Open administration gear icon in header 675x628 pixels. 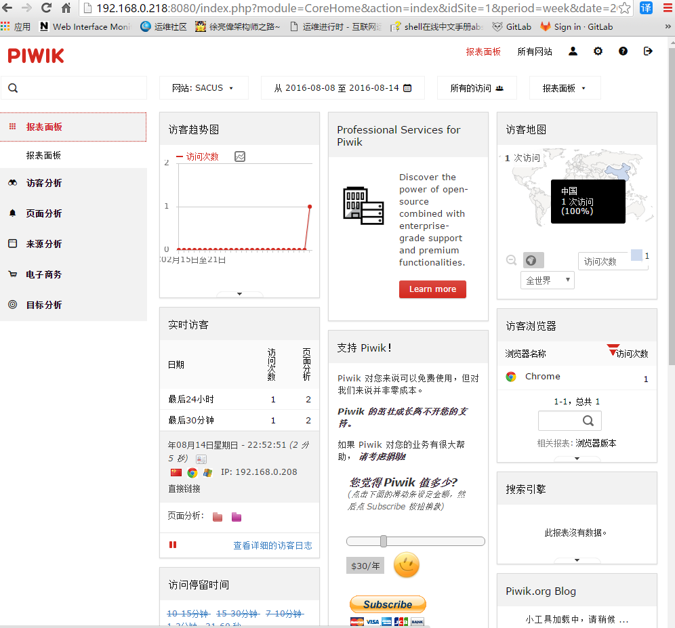[598, 51]
